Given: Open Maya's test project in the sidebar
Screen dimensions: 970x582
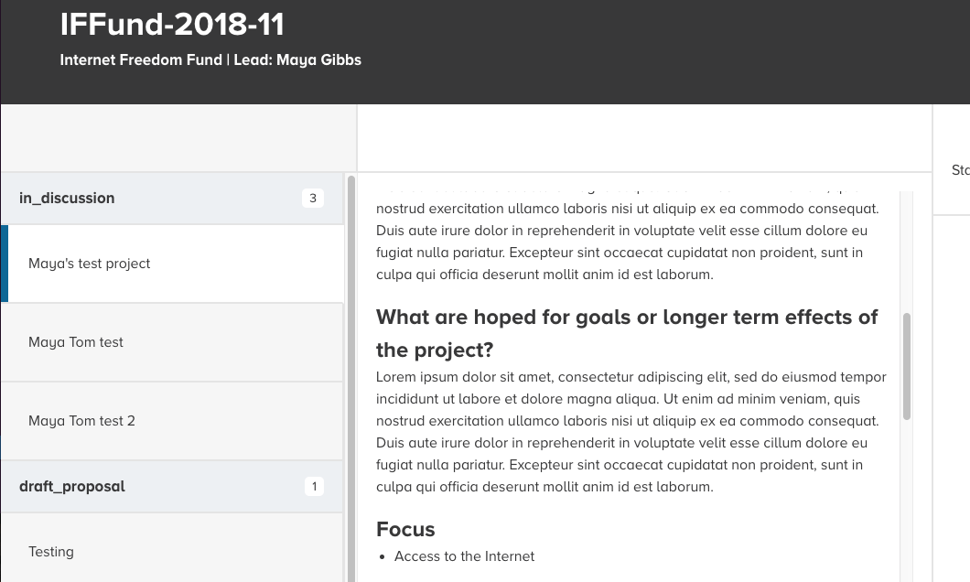Looking at the screenshot, I should point(89,264).
